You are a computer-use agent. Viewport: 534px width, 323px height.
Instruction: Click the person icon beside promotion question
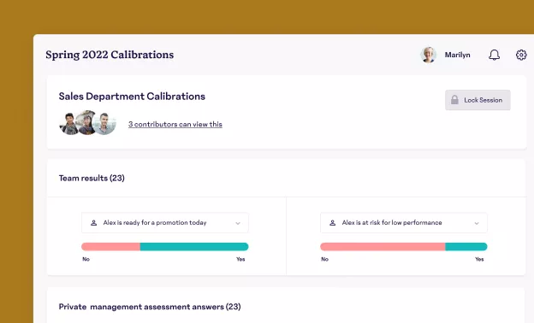[x=93, y=223]
